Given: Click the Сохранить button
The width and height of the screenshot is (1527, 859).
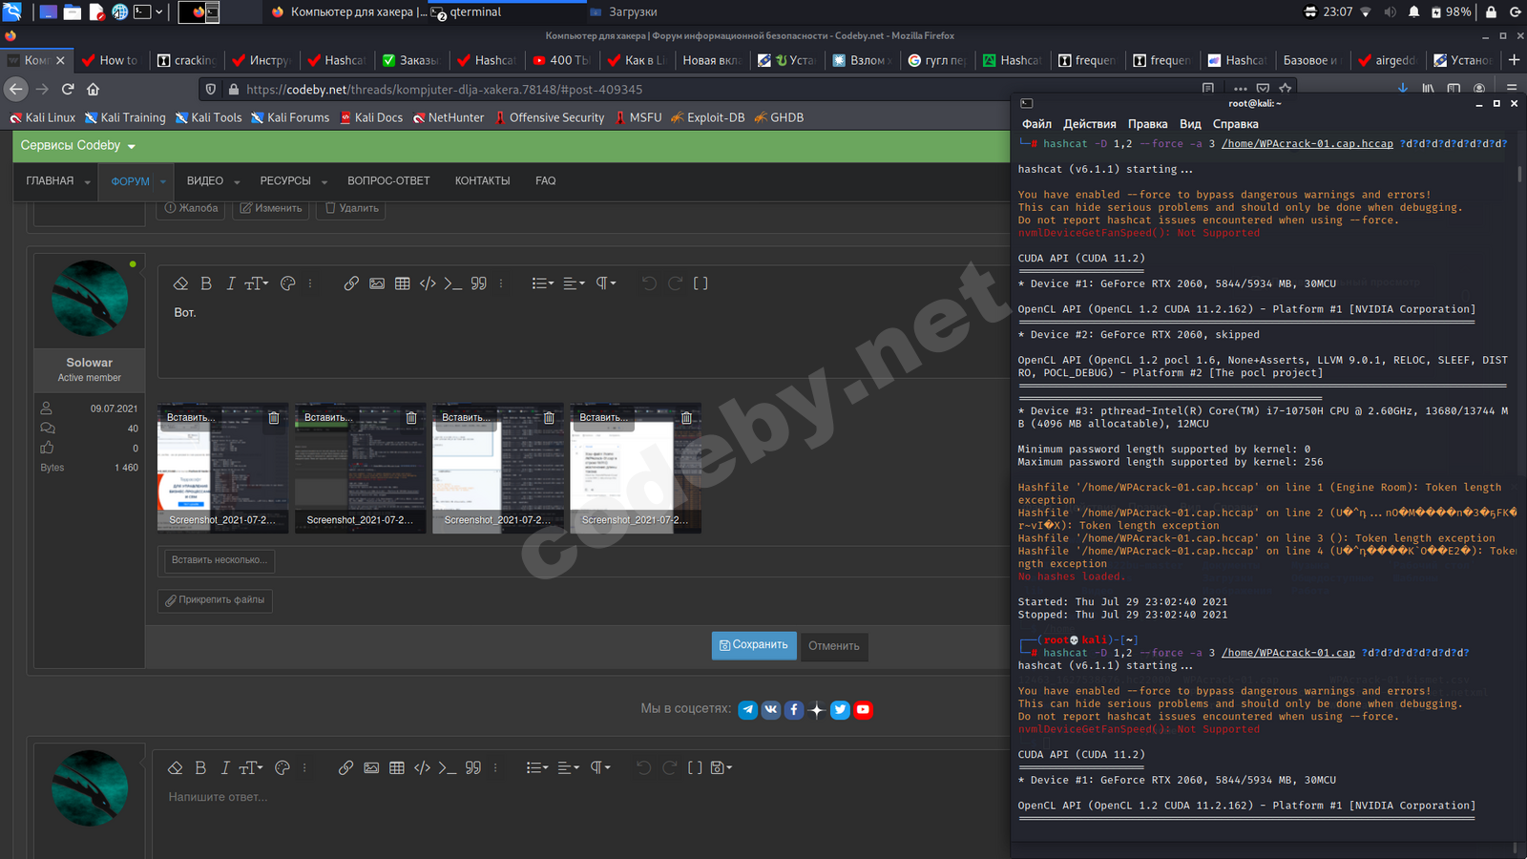Looking at the screenshot, I should coord(753,645).
